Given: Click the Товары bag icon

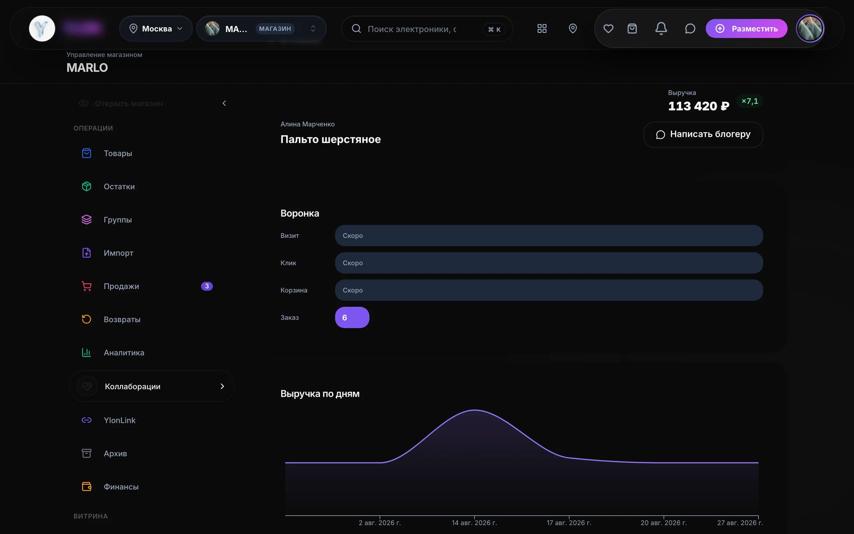Looking at the screenshot, I should click(x=86, y=153).
